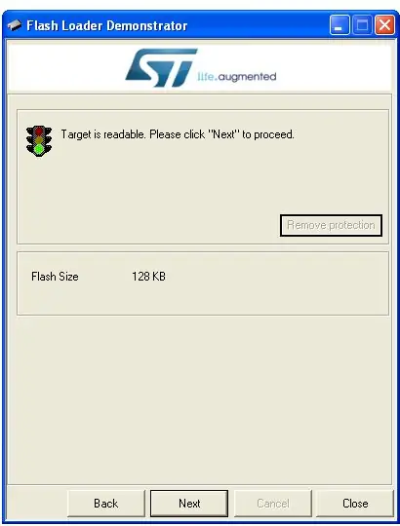Click the disabled maximize window button

click(362, 25)
